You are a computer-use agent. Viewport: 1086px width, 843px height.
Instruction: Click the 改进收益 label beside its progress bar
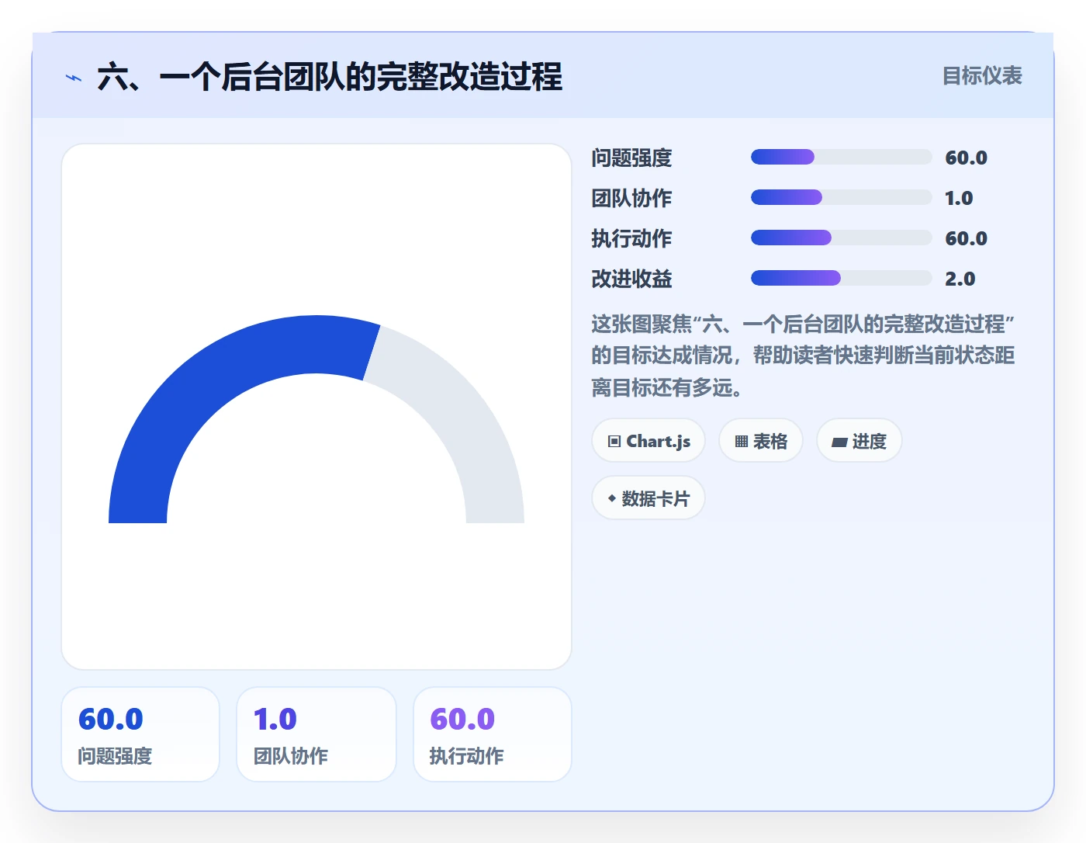pos(631,279)
